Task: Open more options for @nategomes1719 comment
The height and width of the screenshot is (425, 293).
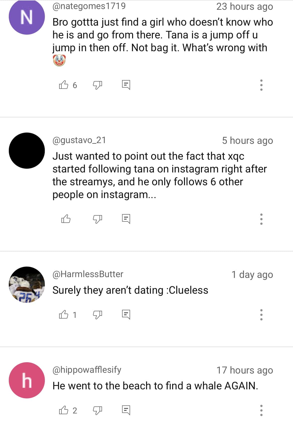Action: click(261, 85)
